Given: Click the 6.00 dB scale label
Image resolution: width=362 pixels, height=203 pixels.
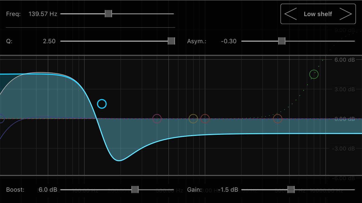Looking at the screenshot, I should click(x=345, y=60).
